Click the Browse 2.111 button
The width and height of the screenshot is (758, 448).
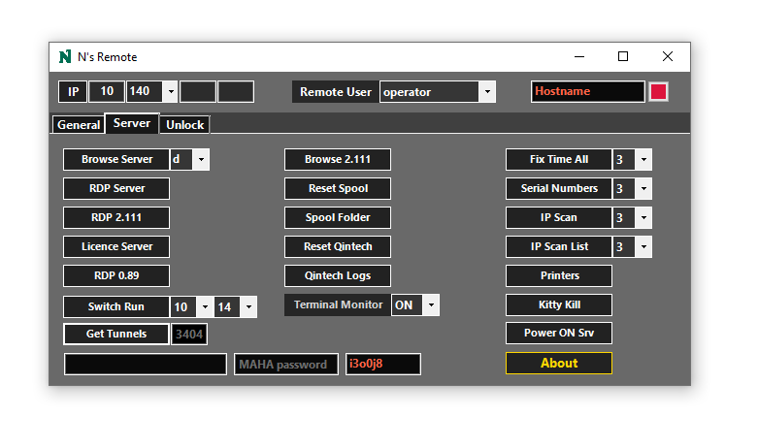pyautogui.click(x=338, y=159)
